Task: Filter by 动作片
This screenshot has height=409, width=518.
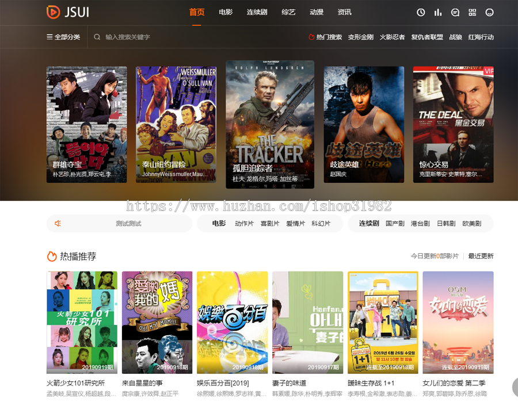Action: [244, 223]
